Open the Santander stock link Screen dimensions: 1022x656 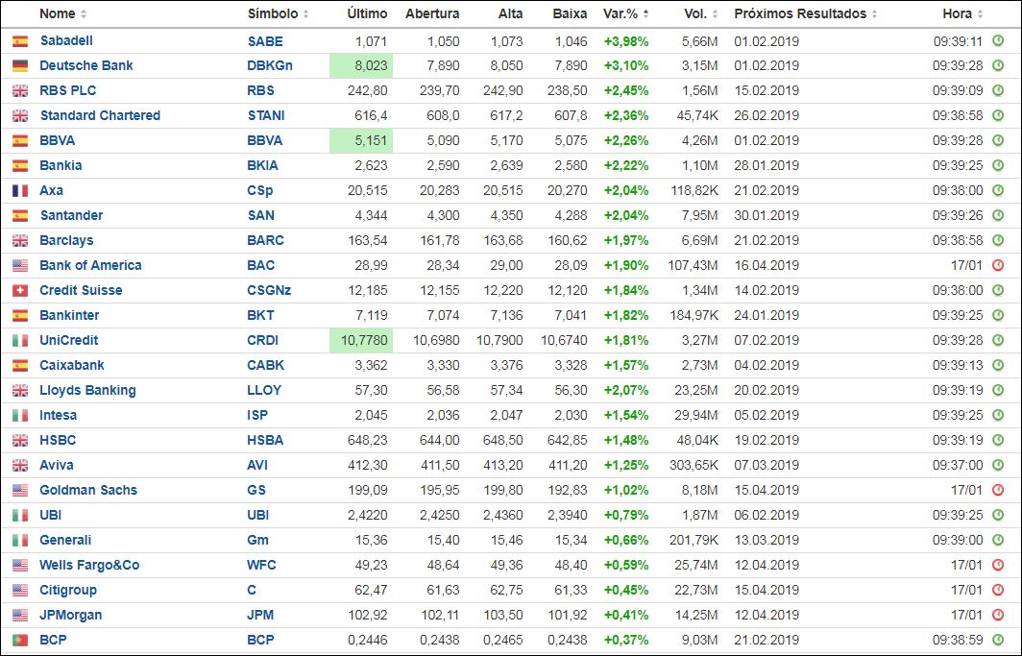(x=71, y=216)
